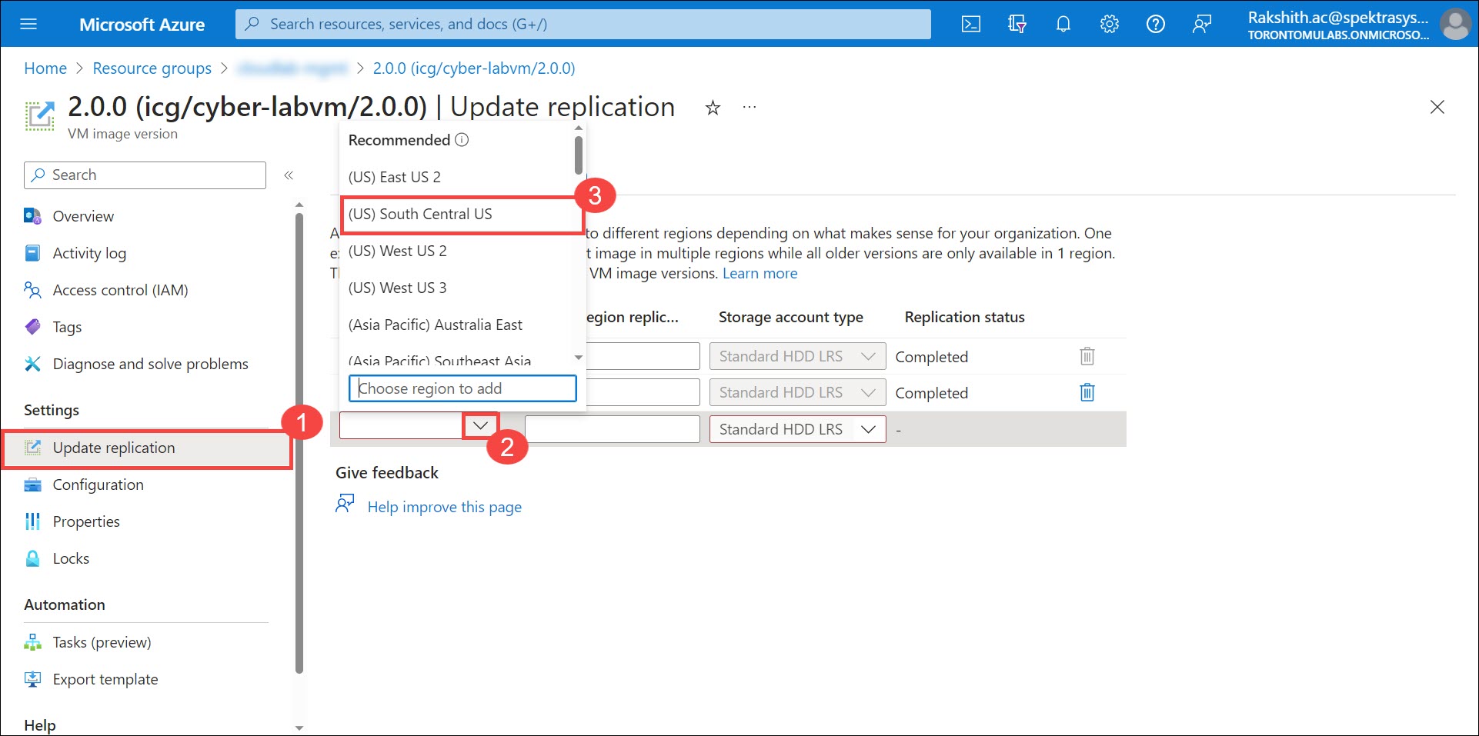Click the Microsoft Azure logo text
Viewport: 1479px width, 736px height.
[142, 25]
